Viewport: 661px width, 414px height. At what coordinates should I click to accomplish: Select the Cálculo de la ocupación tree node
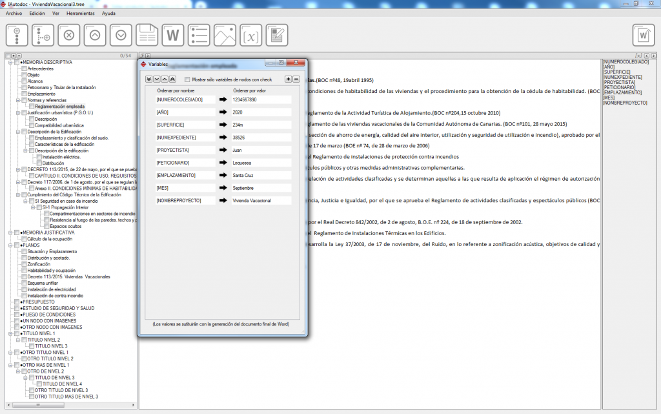(50, 238)
